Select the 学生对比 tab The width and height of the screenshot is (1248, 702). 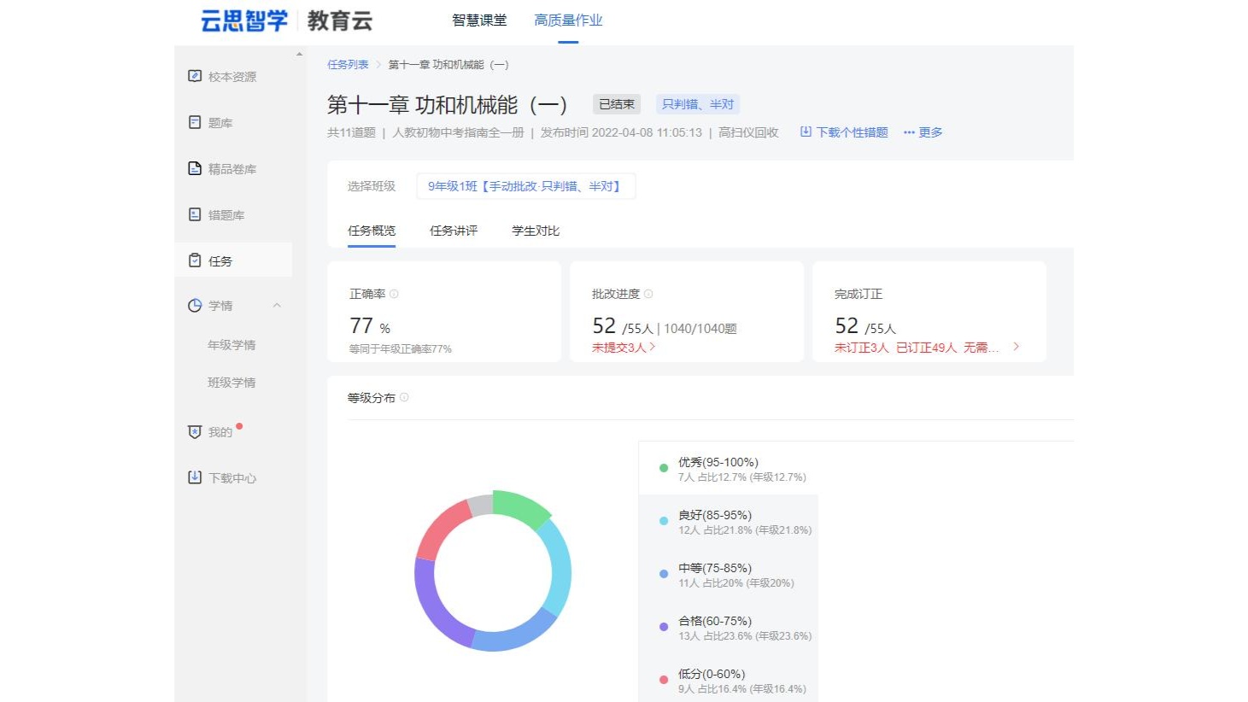pos(536,231)
